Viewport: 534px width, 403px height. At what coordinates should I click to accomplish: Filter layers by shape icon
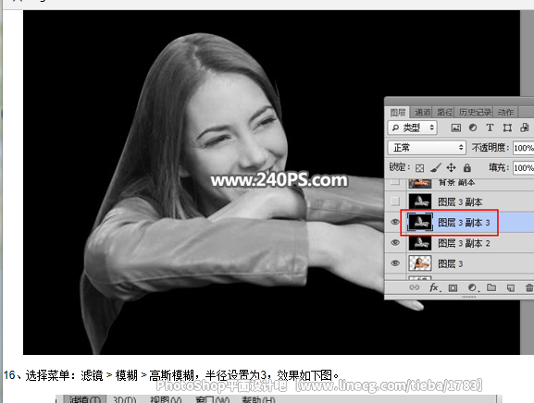tap(507, 128)
